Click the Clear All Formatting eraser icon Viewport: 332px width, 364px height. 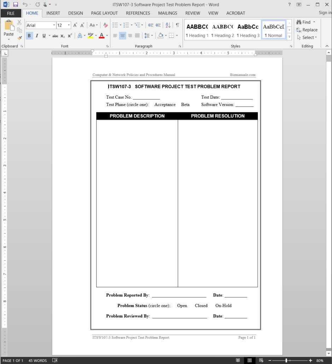(105, 25)
